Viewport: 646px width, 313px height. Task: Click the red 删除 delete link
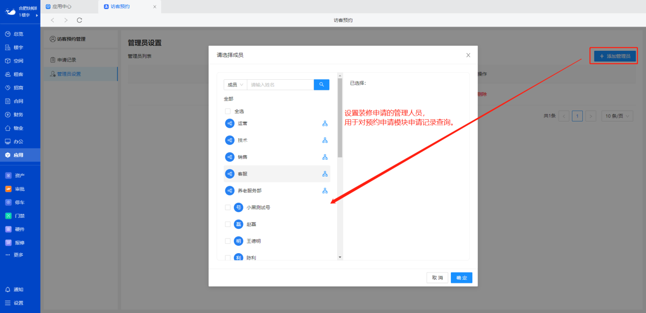482,94
